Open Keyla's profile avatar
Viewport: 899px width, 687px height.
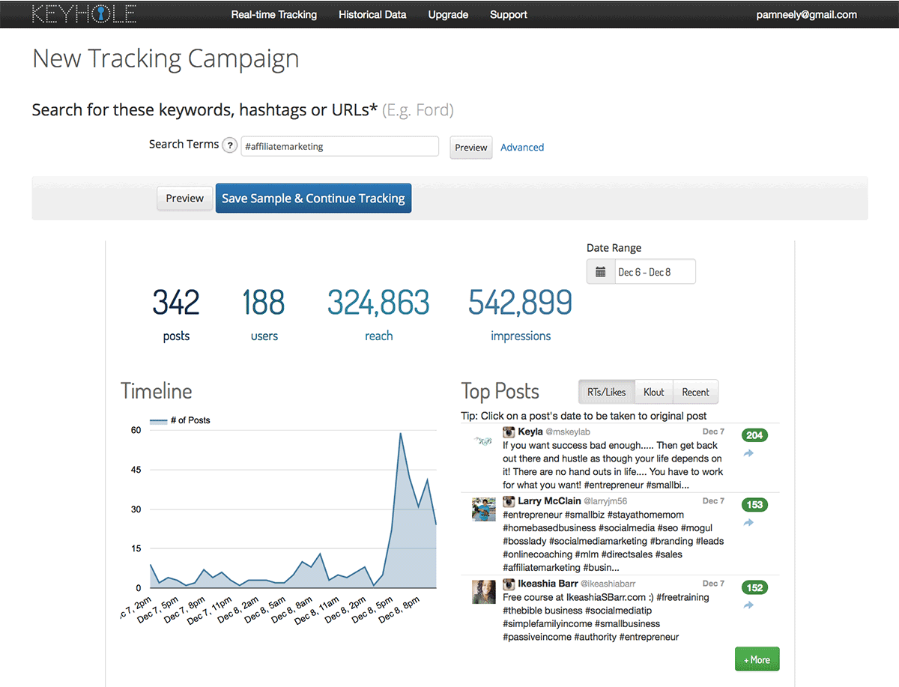[484, 441]
